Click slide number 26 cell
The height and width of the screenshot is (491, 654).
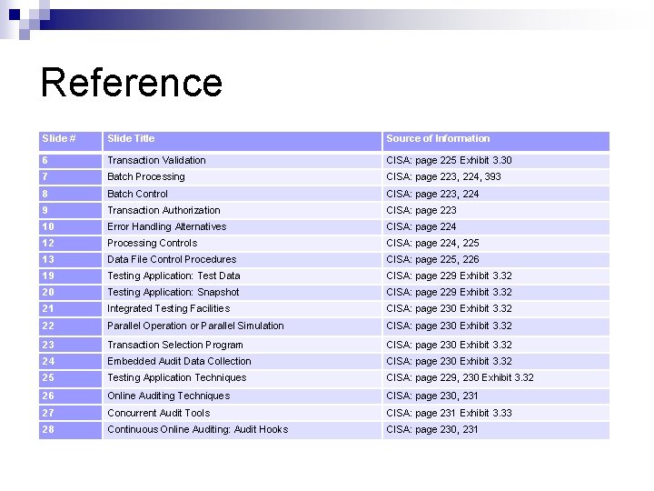tap(71, 396)
